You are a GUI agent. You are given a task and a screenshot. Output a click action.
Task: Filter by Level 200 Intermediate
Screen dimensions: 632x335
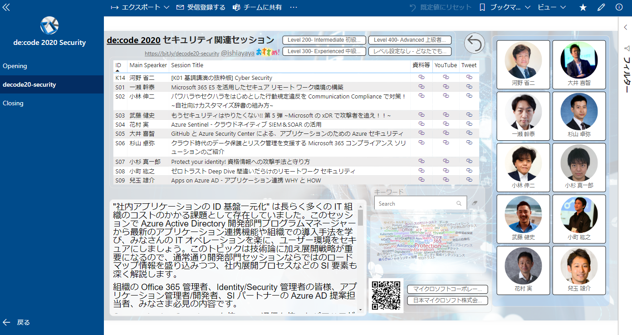(x=324, y=40)
